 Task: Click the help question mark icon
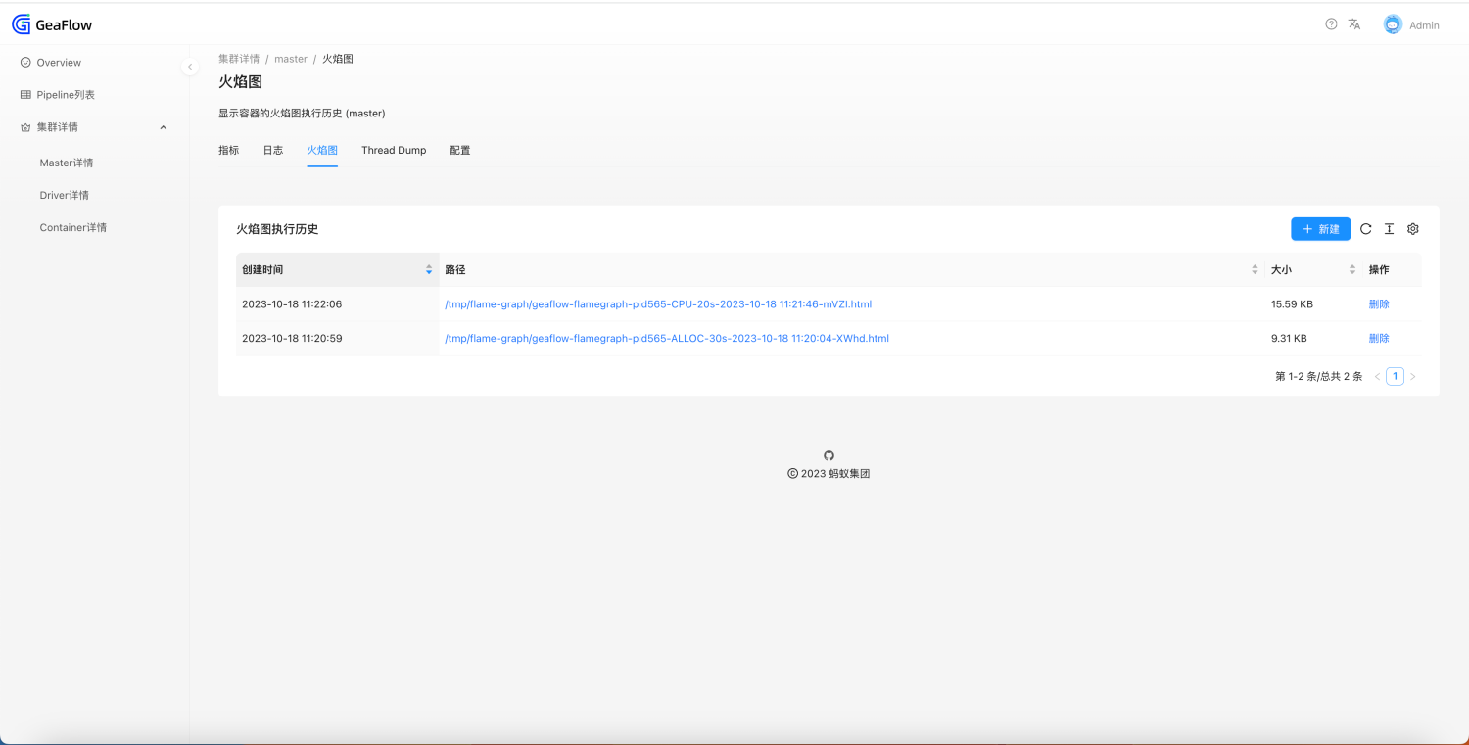1330,23
